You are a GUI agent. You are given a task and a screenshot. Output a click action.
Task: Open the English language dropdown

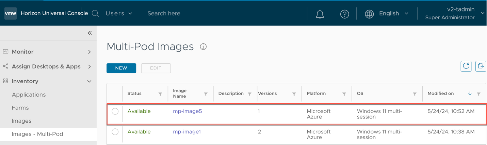point(393,14)
